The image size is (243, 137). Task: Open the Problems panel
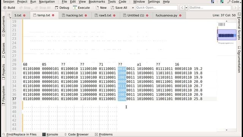[104, 134]
